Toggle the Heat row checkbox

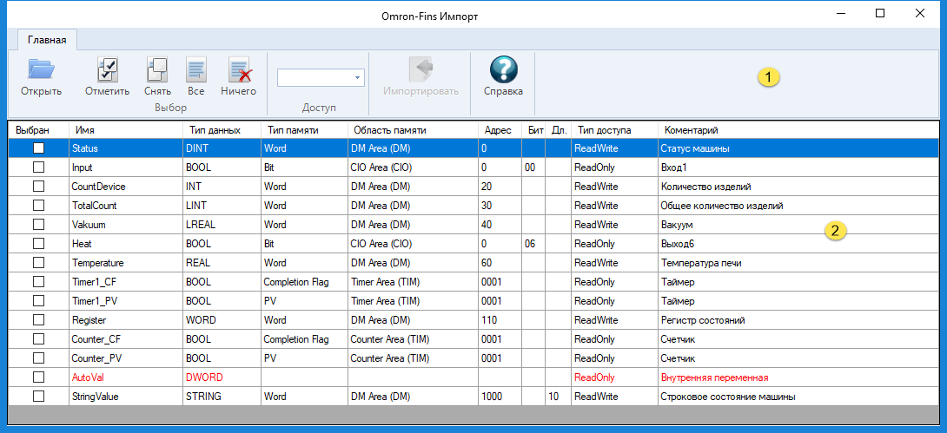[x=38, y=244]
